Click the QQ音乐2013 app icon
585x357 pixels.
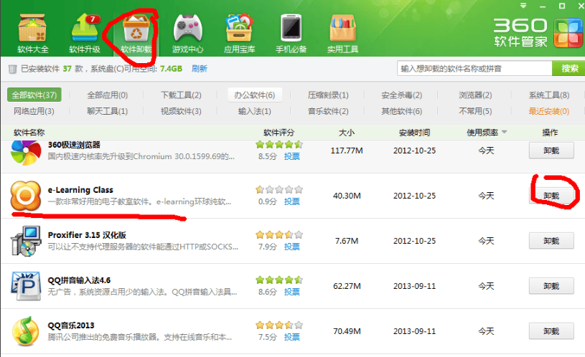(27, 331)
